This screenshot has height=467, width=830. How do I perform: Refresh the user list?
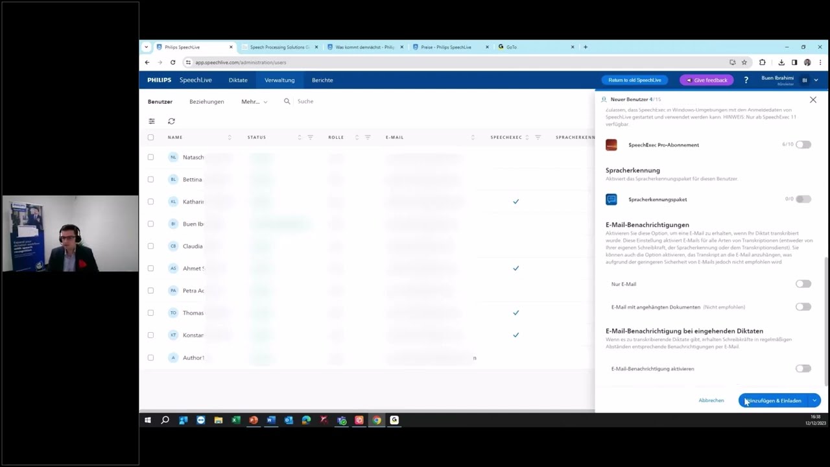click(171, 121)
